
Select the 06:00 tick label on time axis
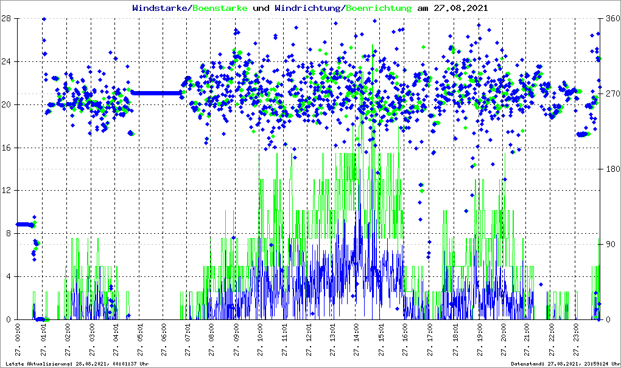pyautogui.click(x=164, y=339)
